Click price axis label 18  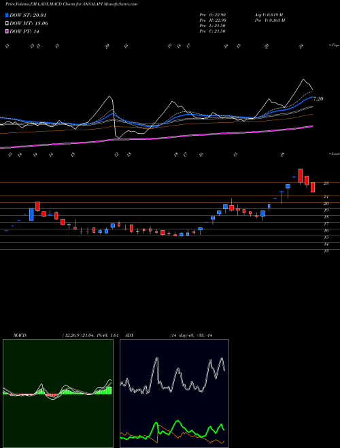326,217
